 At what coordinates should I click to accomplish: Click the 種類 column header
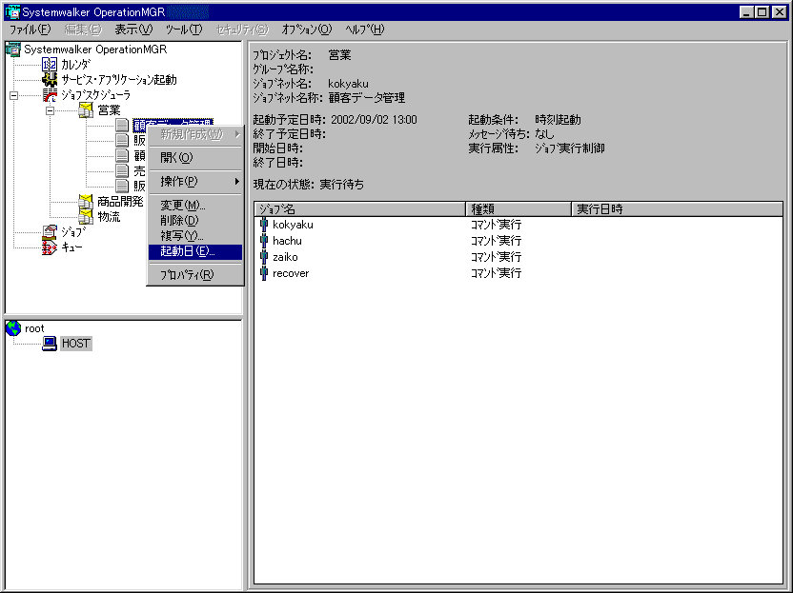point(518,208)
